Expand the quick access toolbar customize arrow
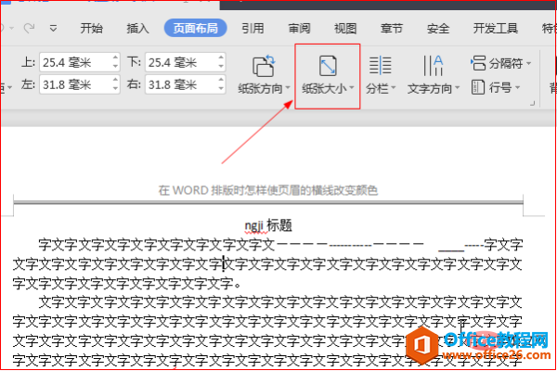The image size is (557, 371). pyautogui.click(x=52, y=28)
